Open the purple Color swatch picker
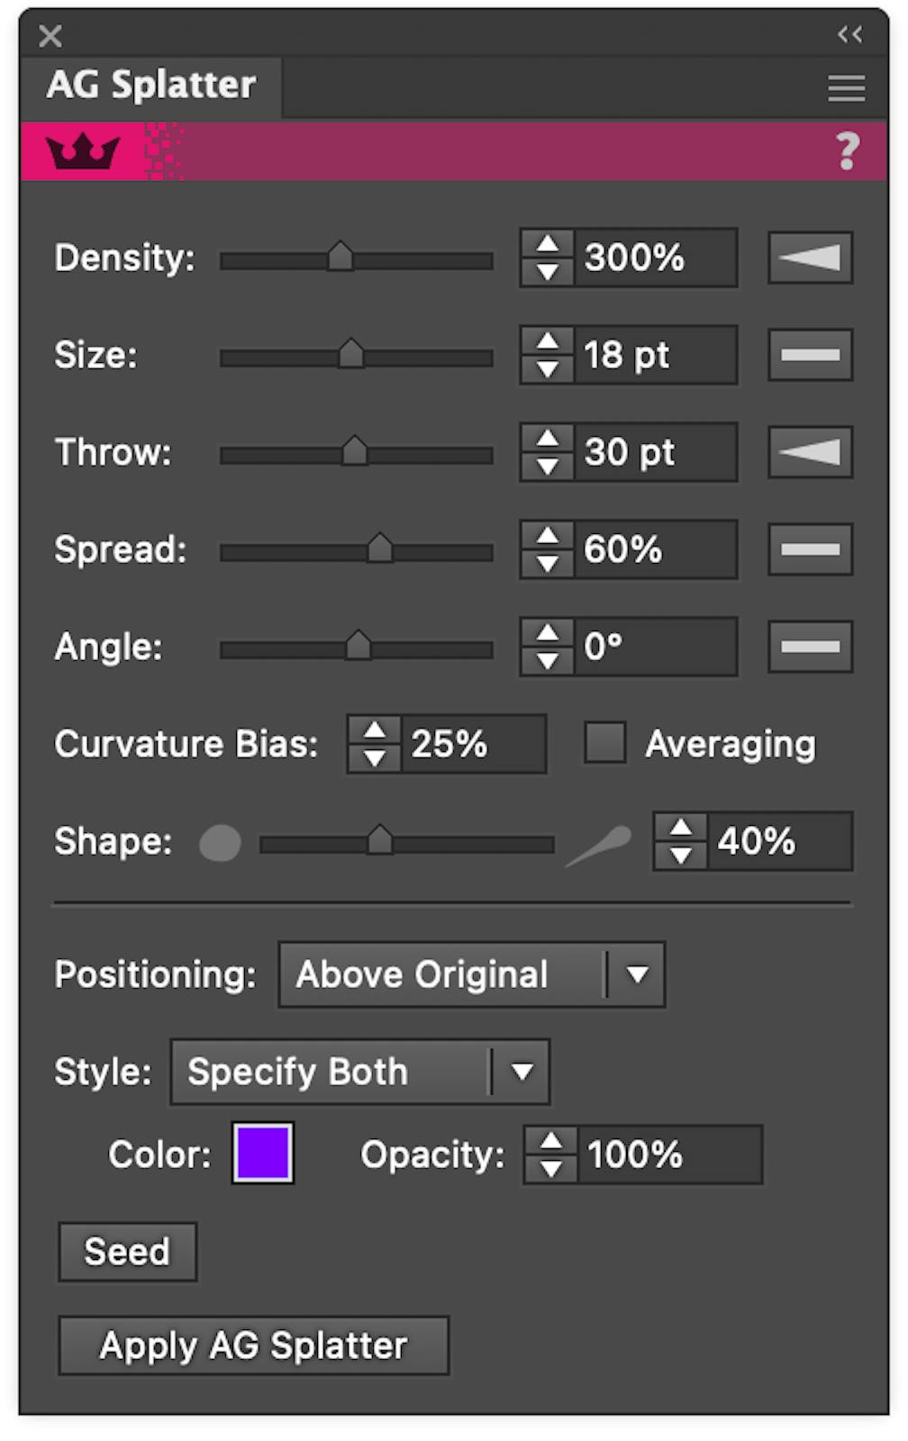 coord(262,1154)
